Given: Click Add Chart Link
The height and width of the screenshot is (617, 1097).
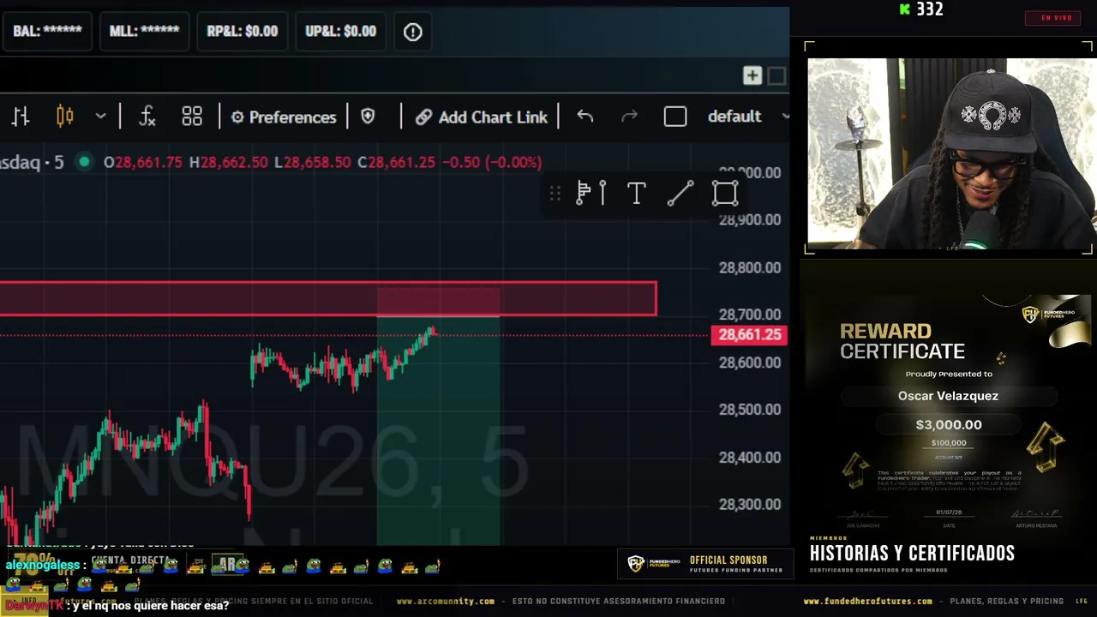Looking at the screenshot, I should tap(482, 117).
